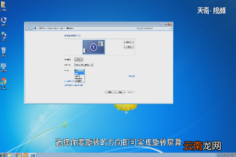This screenshot has width=236, height=157.
Task: Click the Identify button beside monitor preview
Action: click(129, 47)
